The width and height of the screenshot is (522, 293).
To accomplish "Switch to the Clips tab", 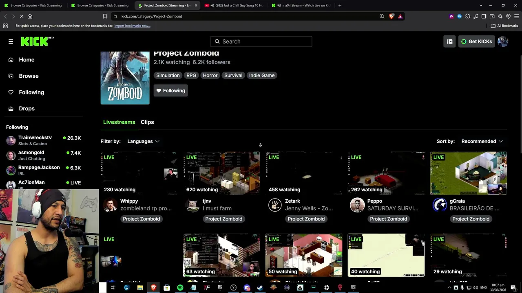I will click(147, 122).
